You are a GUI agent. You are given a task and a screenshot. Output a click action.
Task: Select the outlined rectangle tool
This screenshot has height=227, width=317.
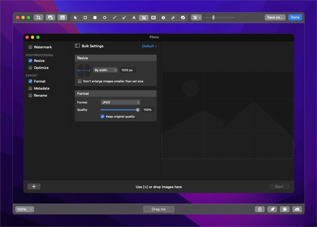pos(85,17)
